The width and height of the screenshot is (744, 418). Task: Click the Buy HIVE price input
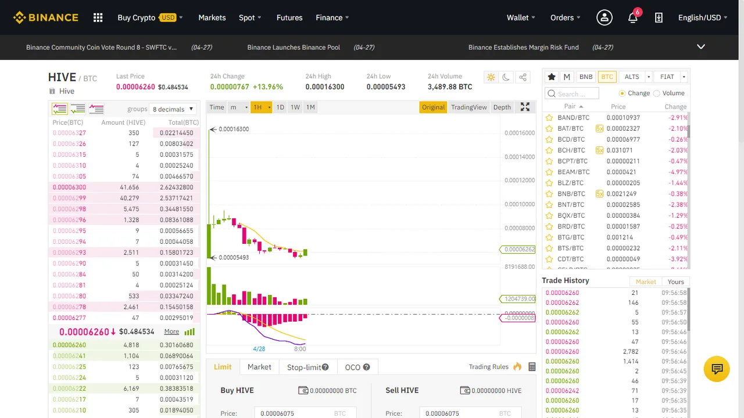pos(305,413)
